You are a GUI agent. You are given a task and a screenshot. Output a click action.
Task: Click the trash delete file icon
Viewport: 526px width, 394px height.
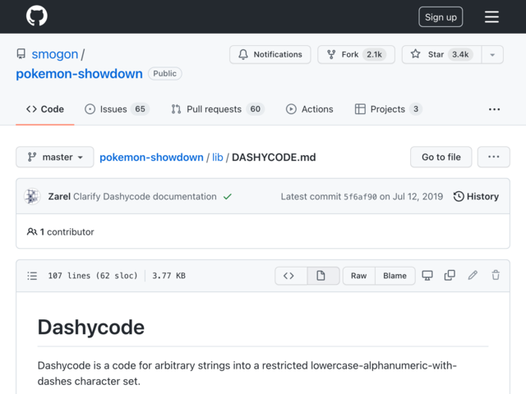point(496,276)
